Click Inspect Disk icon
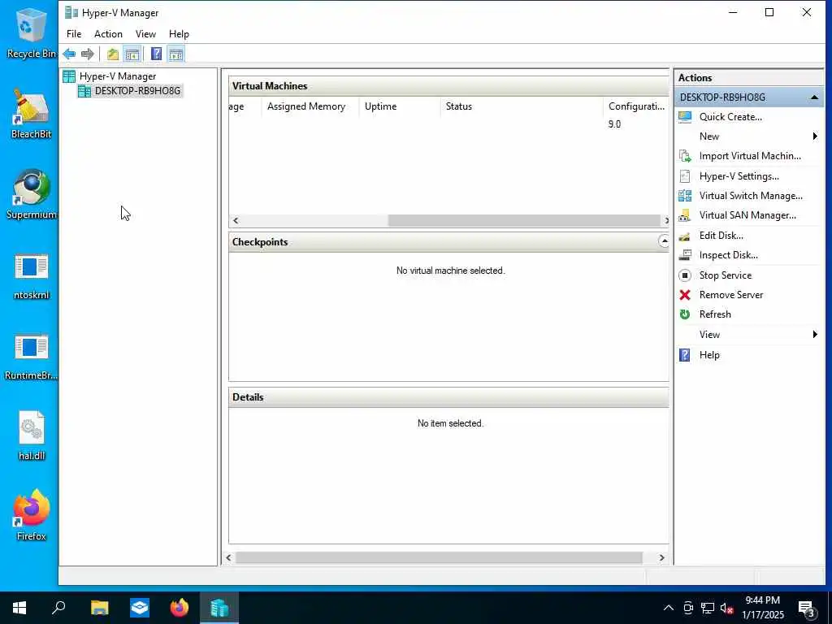 tap(685, 255)
